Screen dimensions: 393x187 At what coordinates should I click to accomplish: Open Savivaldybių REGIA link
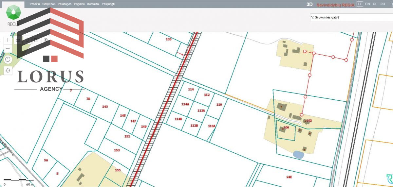pos(335,5)
